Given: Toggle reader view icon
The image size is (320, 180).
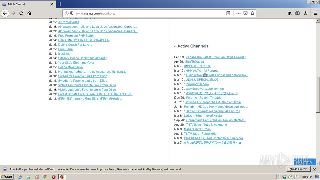Looking at the screenshot, I should [x=228, y=13].
